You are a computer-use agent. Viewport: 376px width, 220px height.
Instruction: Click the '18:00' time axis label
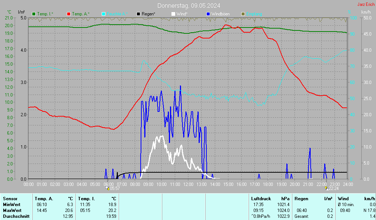pyautogui.click(x=268, y=184)
